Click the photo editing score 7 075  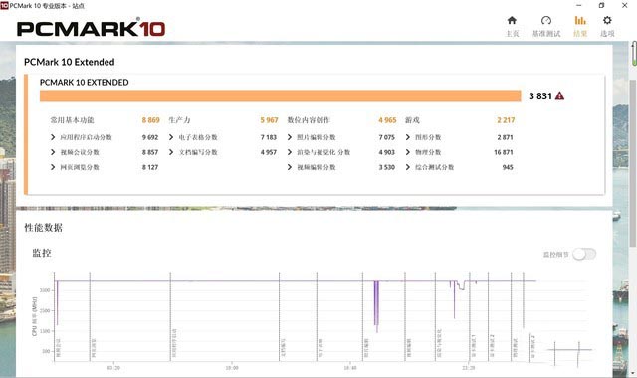tap(387, 137)
